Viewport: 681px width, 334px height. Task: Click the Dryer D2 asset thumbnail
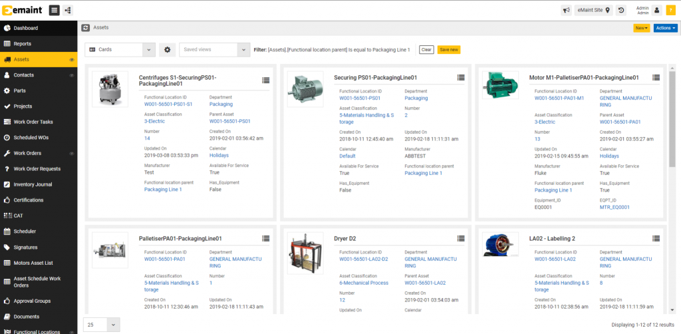(x=305, y=253)
